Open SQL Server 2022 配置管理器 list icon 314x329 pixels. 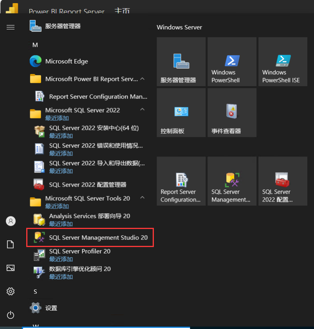point(39,184)
